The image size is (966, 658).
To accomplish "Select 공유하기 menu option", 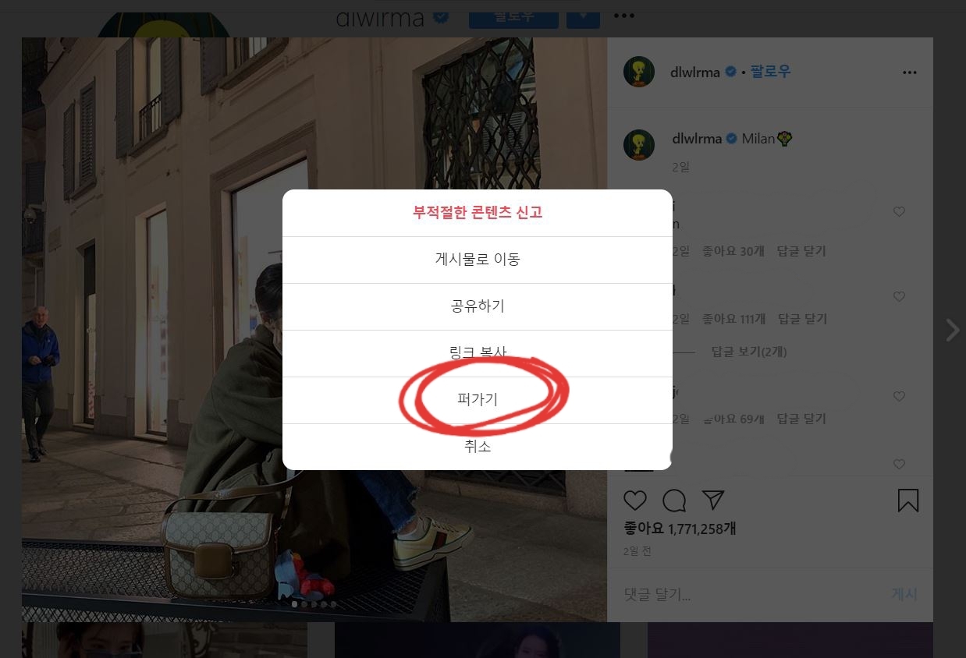I will point(478,306).
